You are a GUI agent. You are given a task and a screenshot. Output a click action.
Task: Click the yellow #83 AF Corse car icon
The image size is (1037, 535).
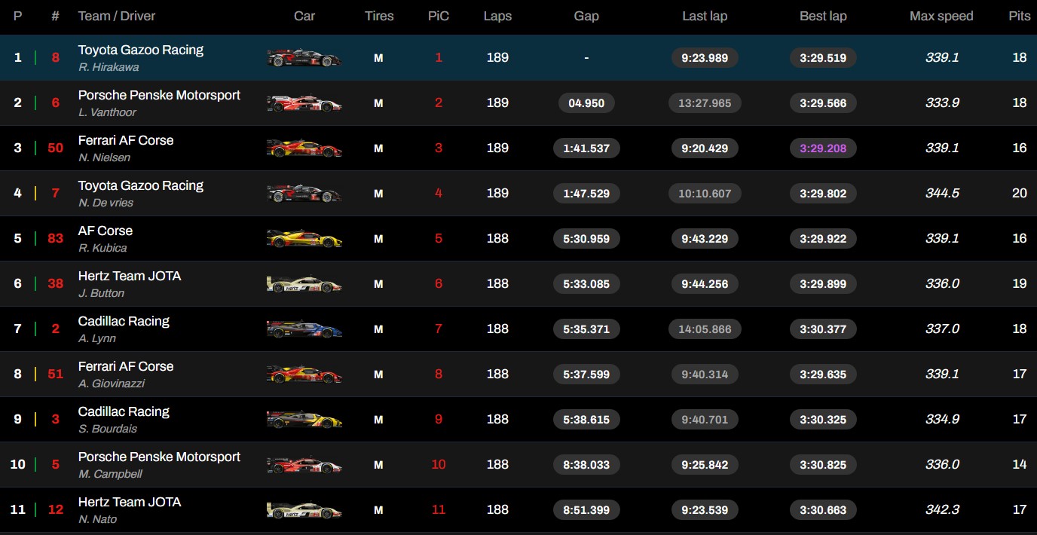click(x=304, y=239)
